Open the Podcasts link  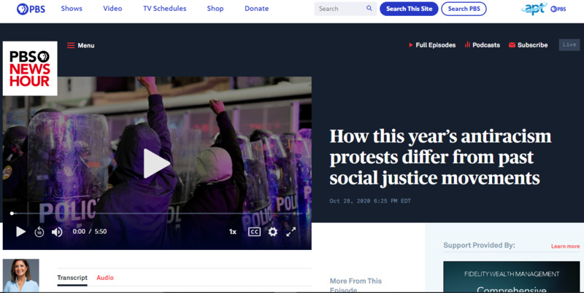tap(483, 45)
